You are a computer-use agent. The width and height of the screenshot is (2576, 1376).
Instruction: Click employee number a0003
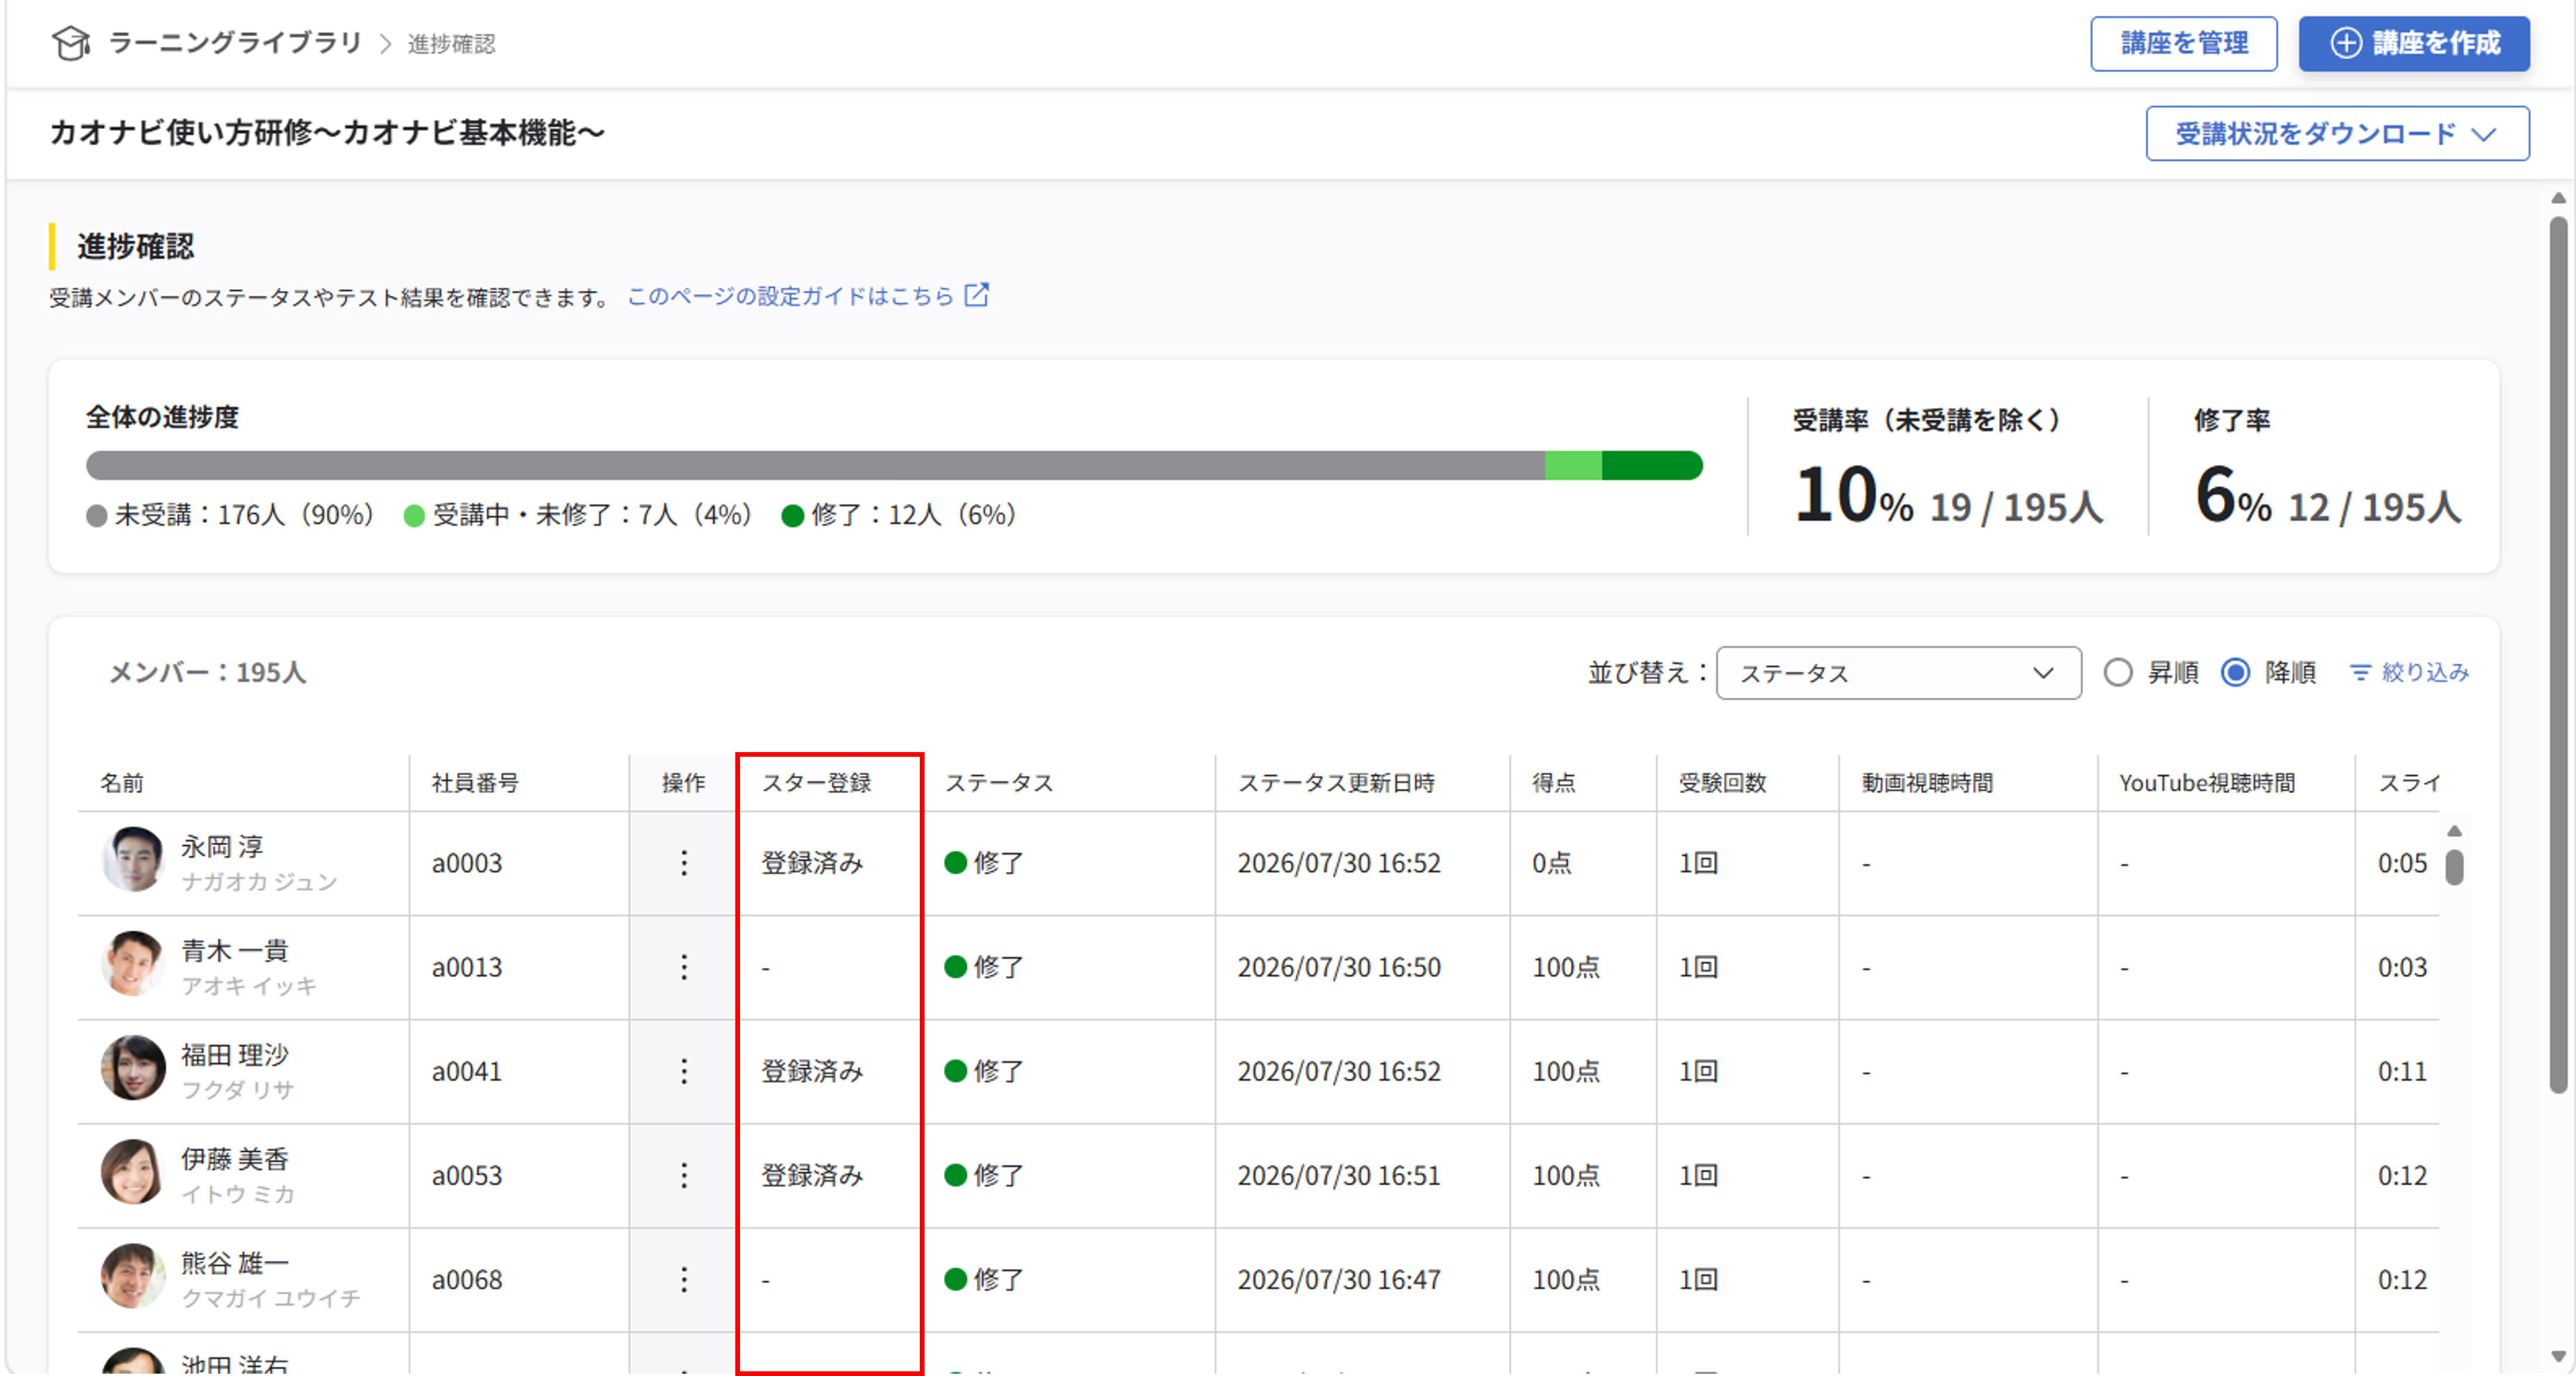pos(467,863)
